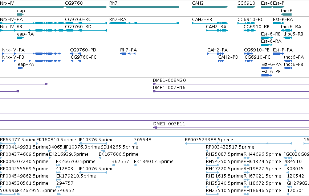The width and height of the screenshot is (309, 196).
Task: Click the 362557 feature label
Action: coord(121,162)
